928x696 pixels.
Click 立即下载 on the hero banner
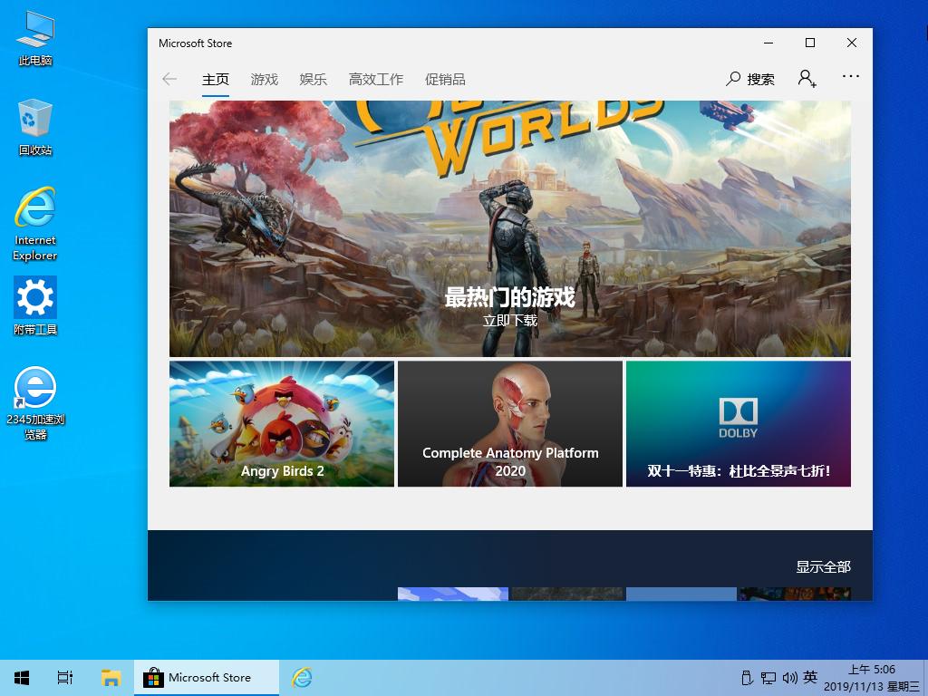[510, 321]
